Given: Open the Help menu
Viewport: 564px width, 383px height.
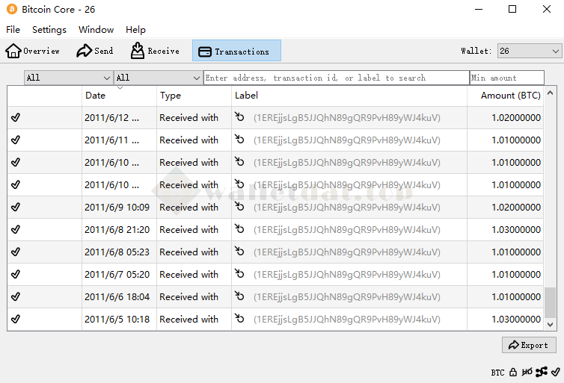Looking at the screenshot, I should pos(135,30).
